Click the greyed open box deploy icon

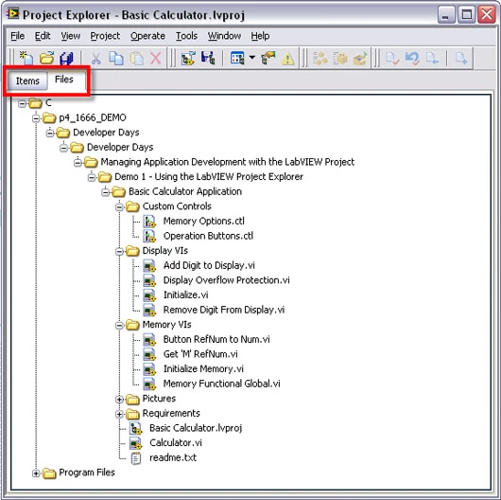pyautogui.click(x=360, y=59)
